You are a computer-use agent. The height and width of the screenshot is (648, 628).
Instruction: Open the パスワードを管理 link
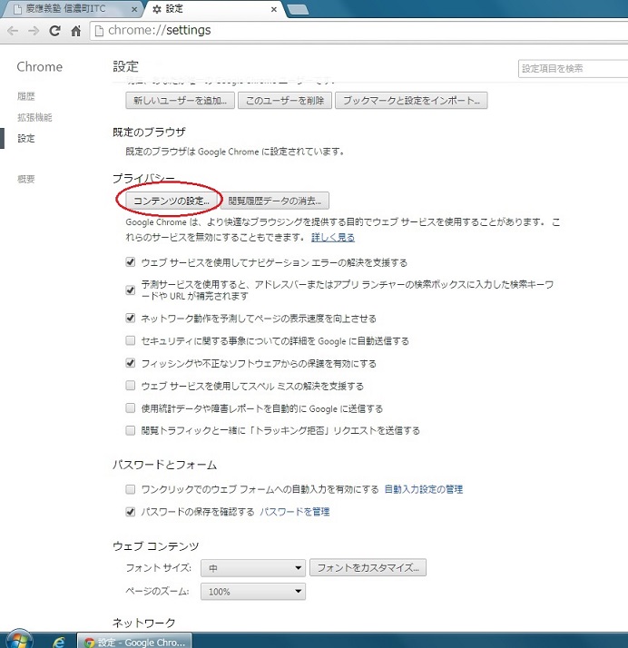point(295,512)
